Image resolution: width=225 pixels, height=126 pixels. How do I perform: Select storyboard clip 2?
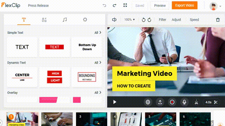click(x=57, y=119)
